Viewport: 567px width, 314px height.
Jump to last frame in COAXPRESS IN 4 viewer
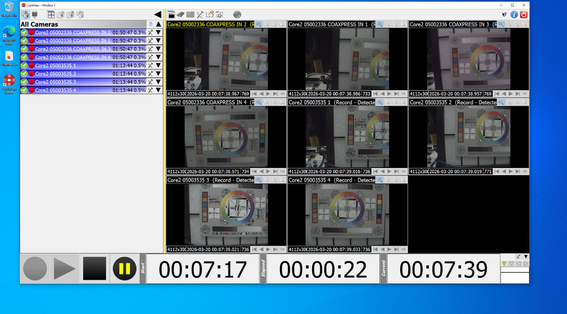tap(275, 171)
